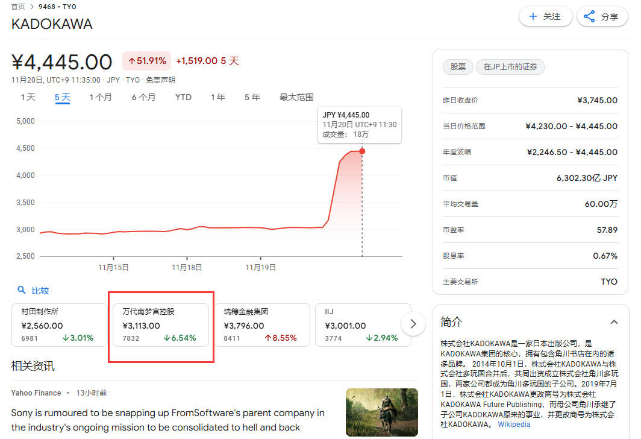Open the 瑞穗金融集团 stock card
The width and height of the screenshot is (641, 439).
point(260,324)
